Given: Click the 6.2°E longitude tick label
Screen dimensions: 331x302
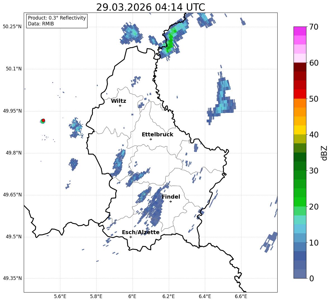Looking at the screenshot, I should pos(169,296).
